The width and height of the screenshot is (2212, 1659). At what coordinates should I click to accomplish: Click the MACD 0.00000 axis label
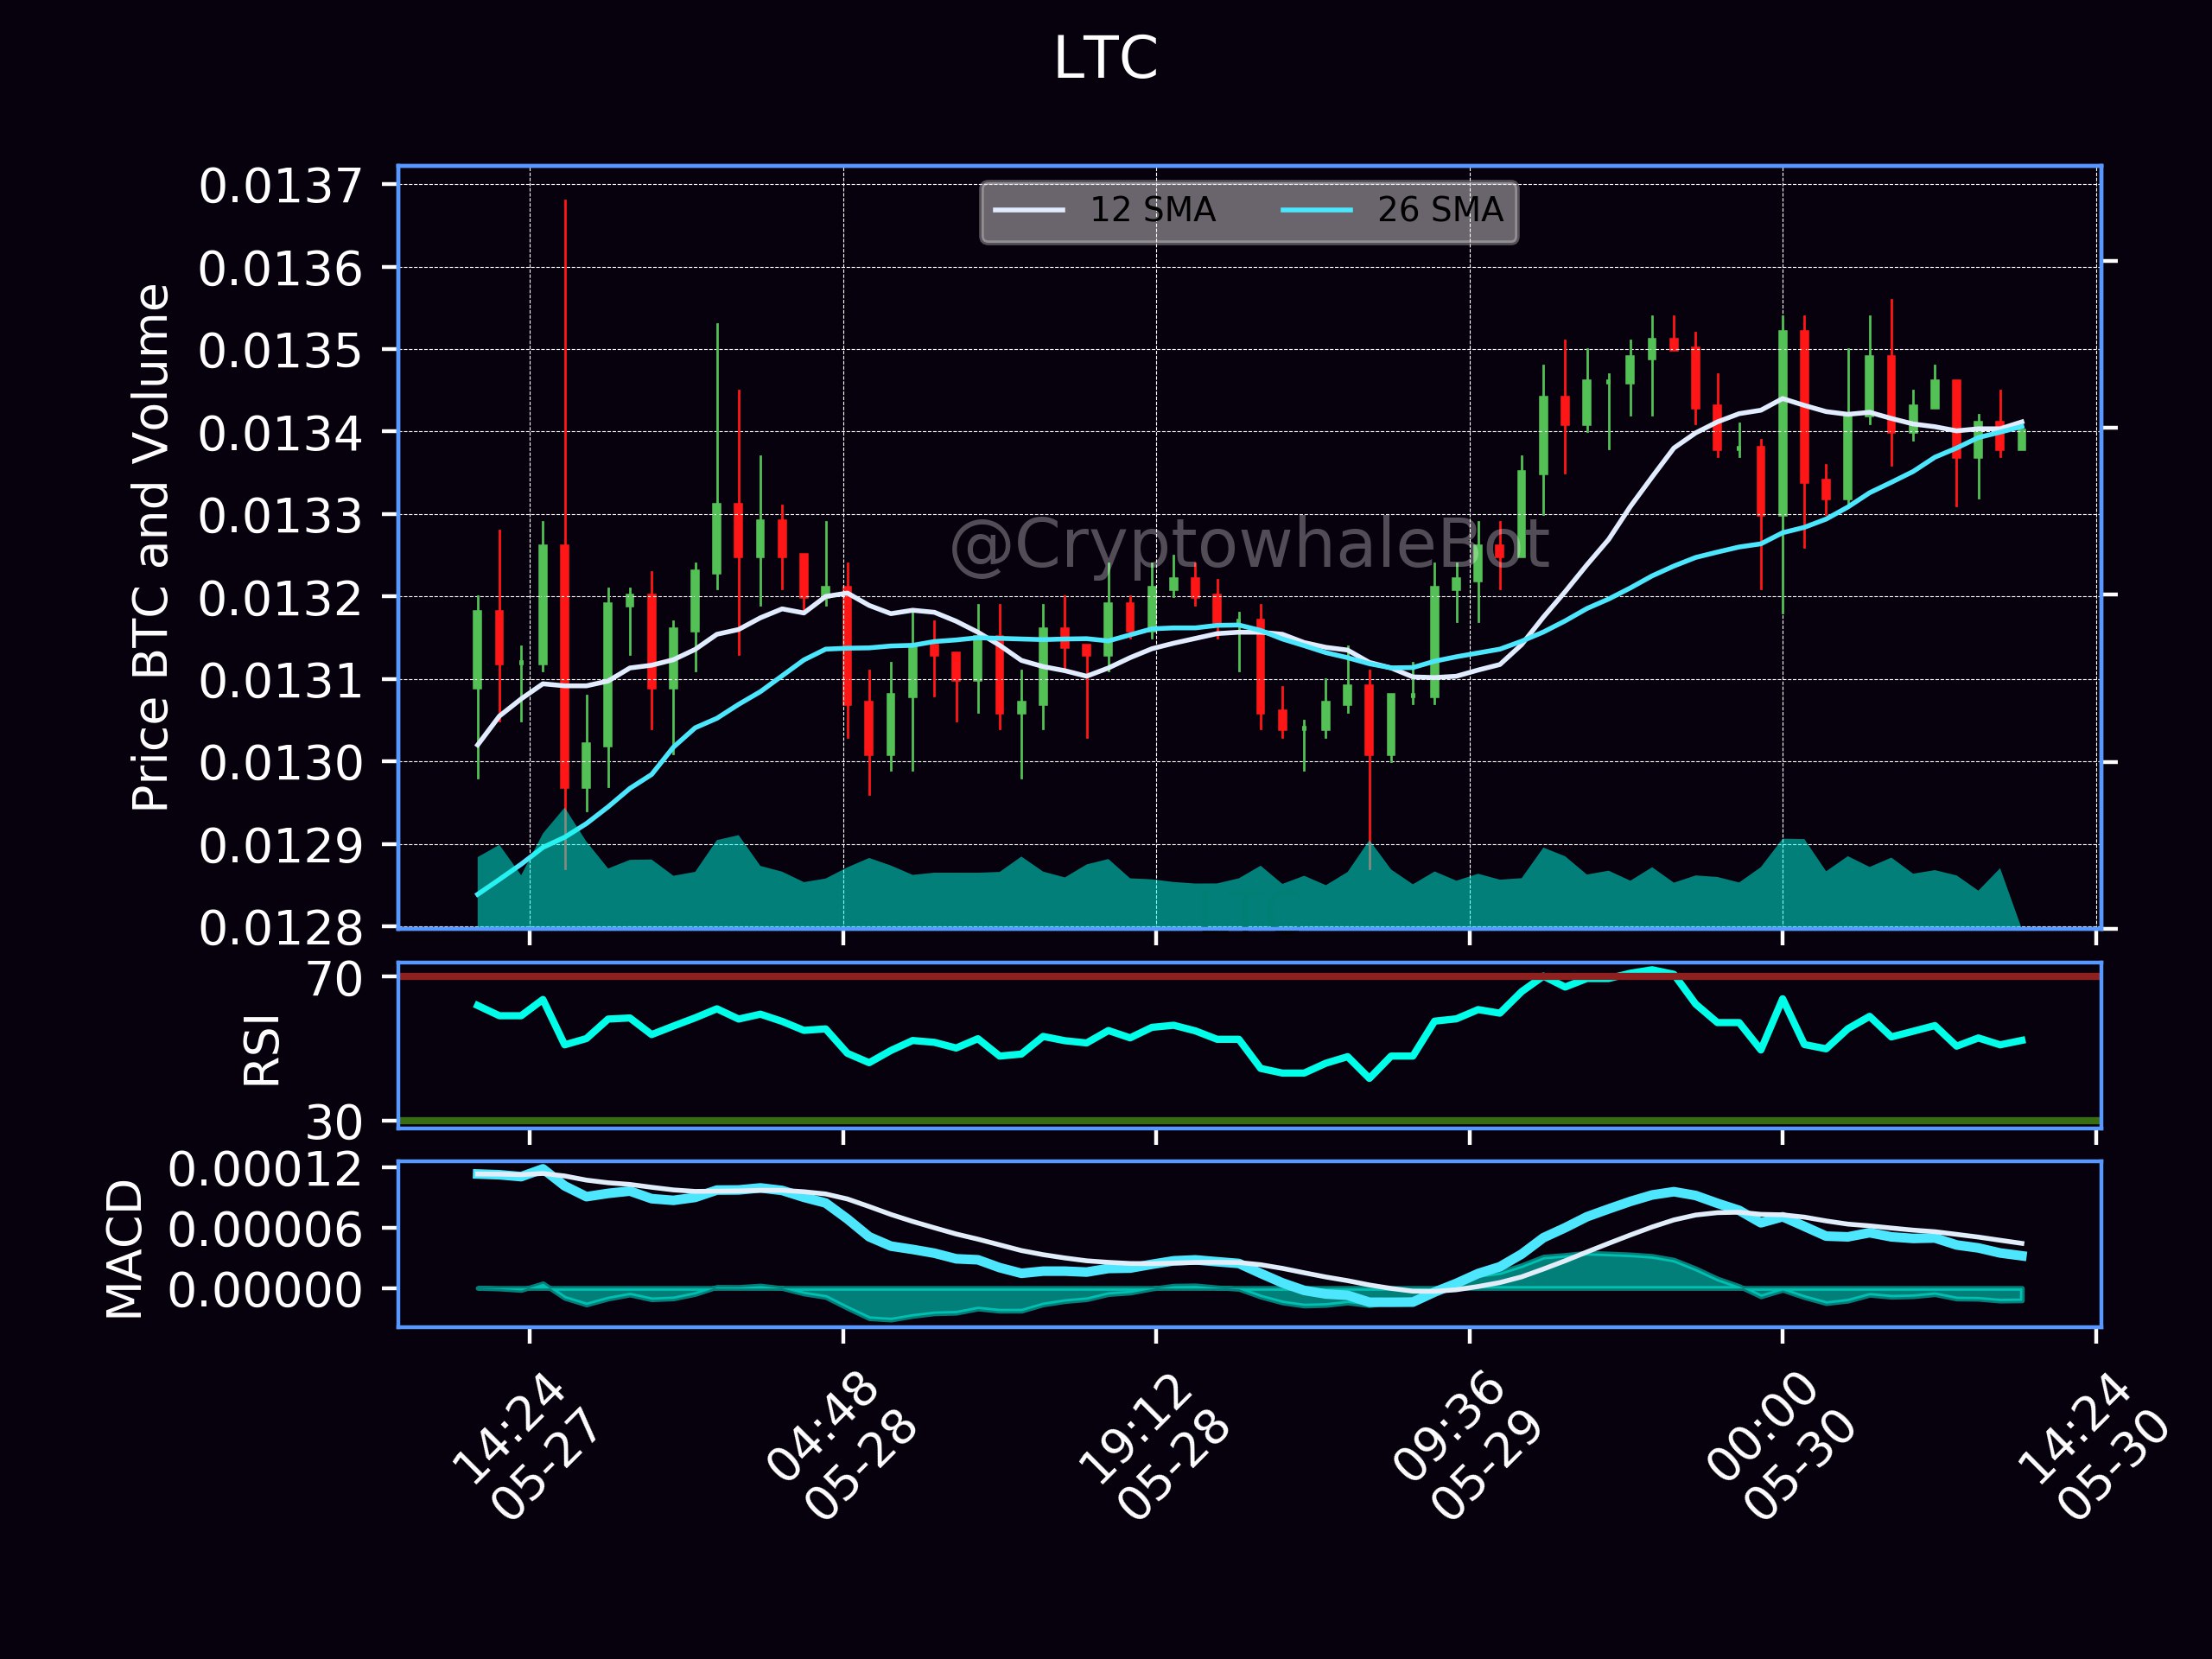click(x=265, y=1290)
